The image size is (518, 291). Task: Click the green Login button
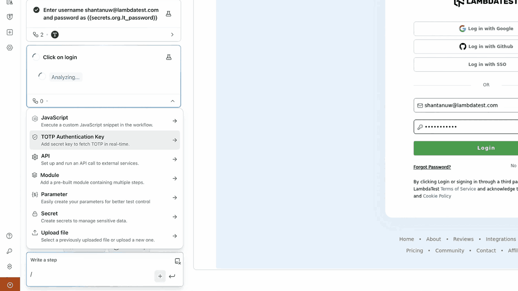466,148
